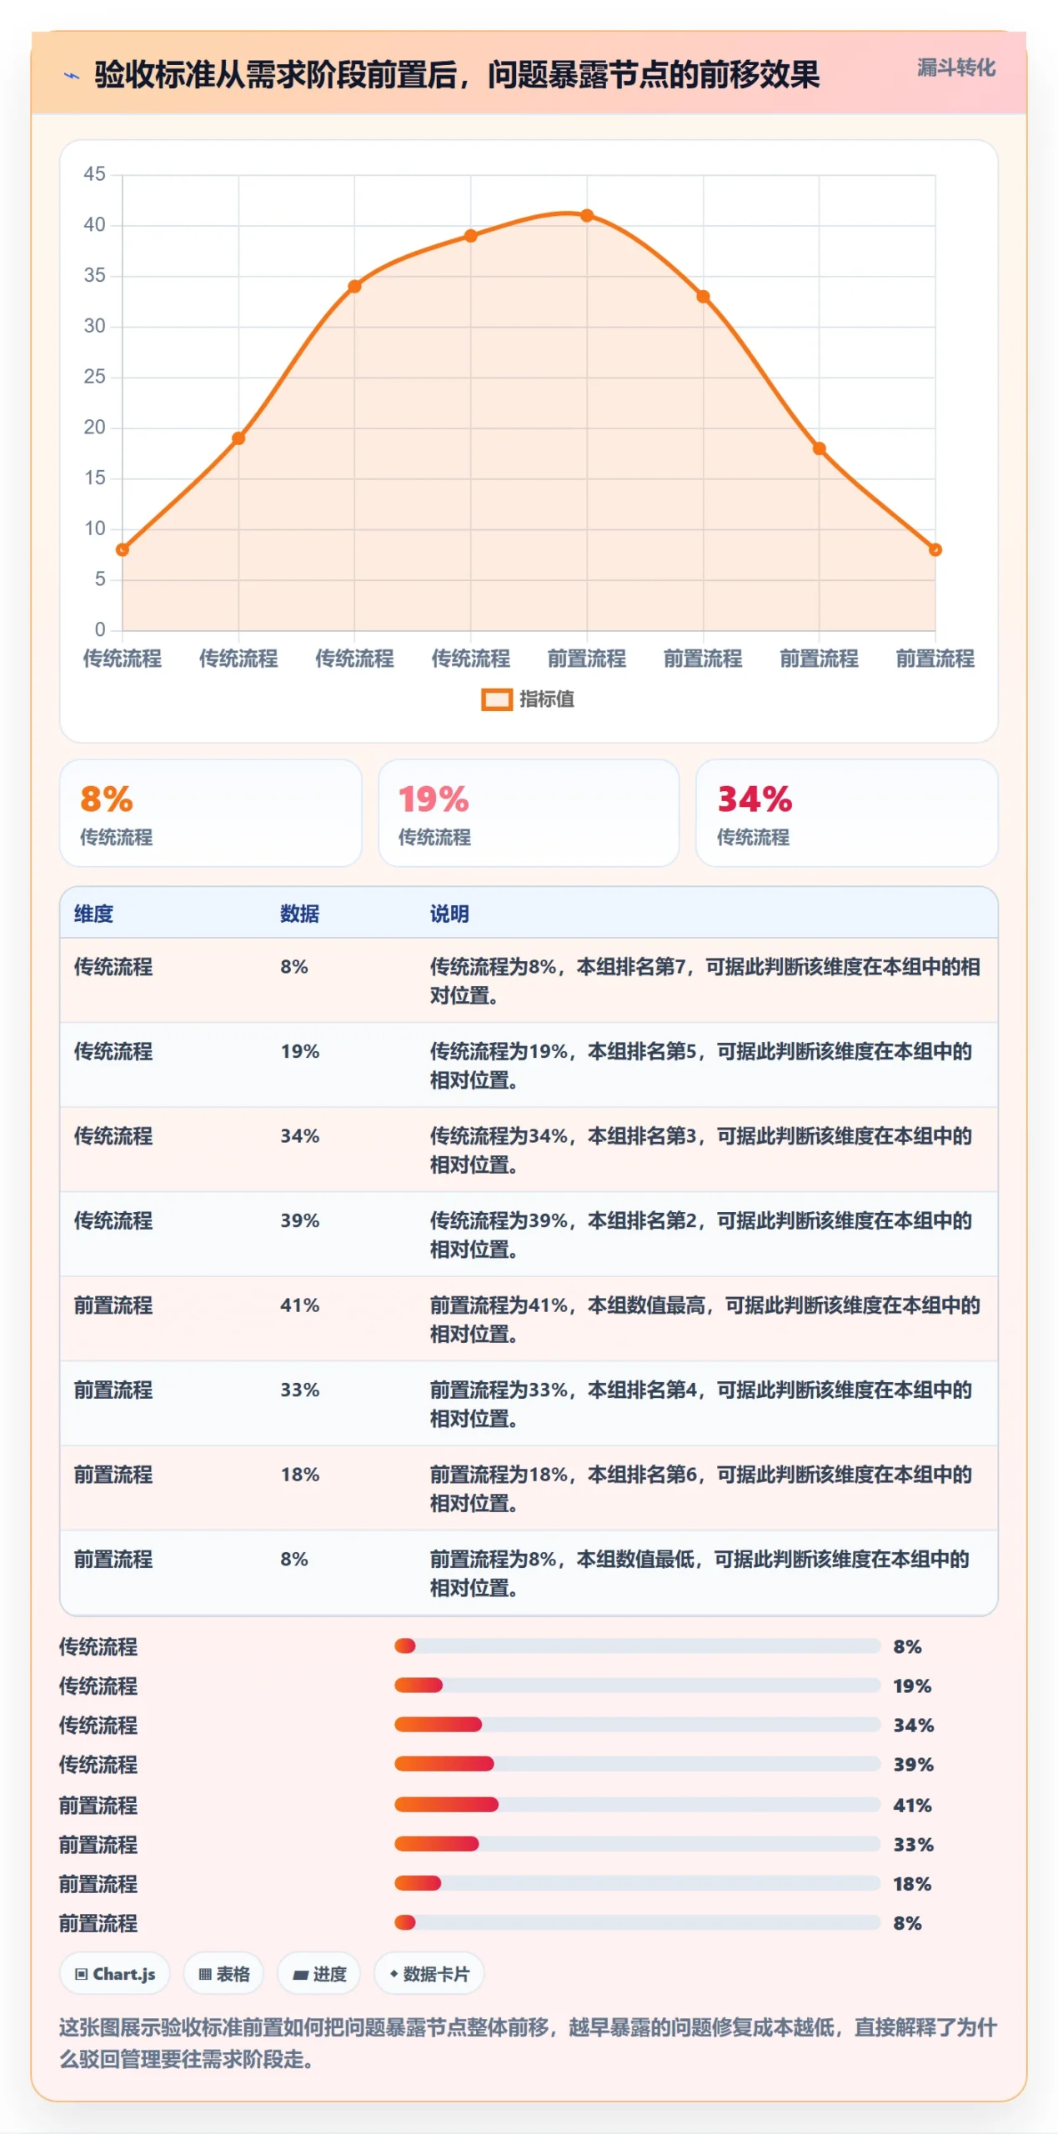Image resolution: width=1058 pixels, height=2134 pixels.
Task: Click the description mentioning 本组排名第7
Action: [704, 981]
